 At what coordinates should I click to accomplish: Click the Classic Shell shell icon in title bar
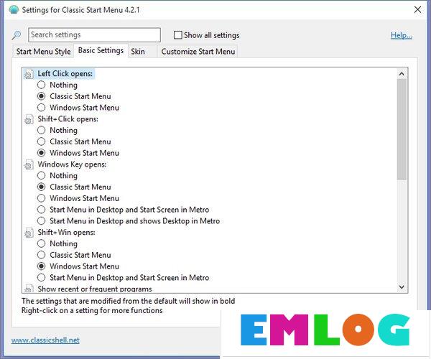pyautogui.click(x=14, y=9)
